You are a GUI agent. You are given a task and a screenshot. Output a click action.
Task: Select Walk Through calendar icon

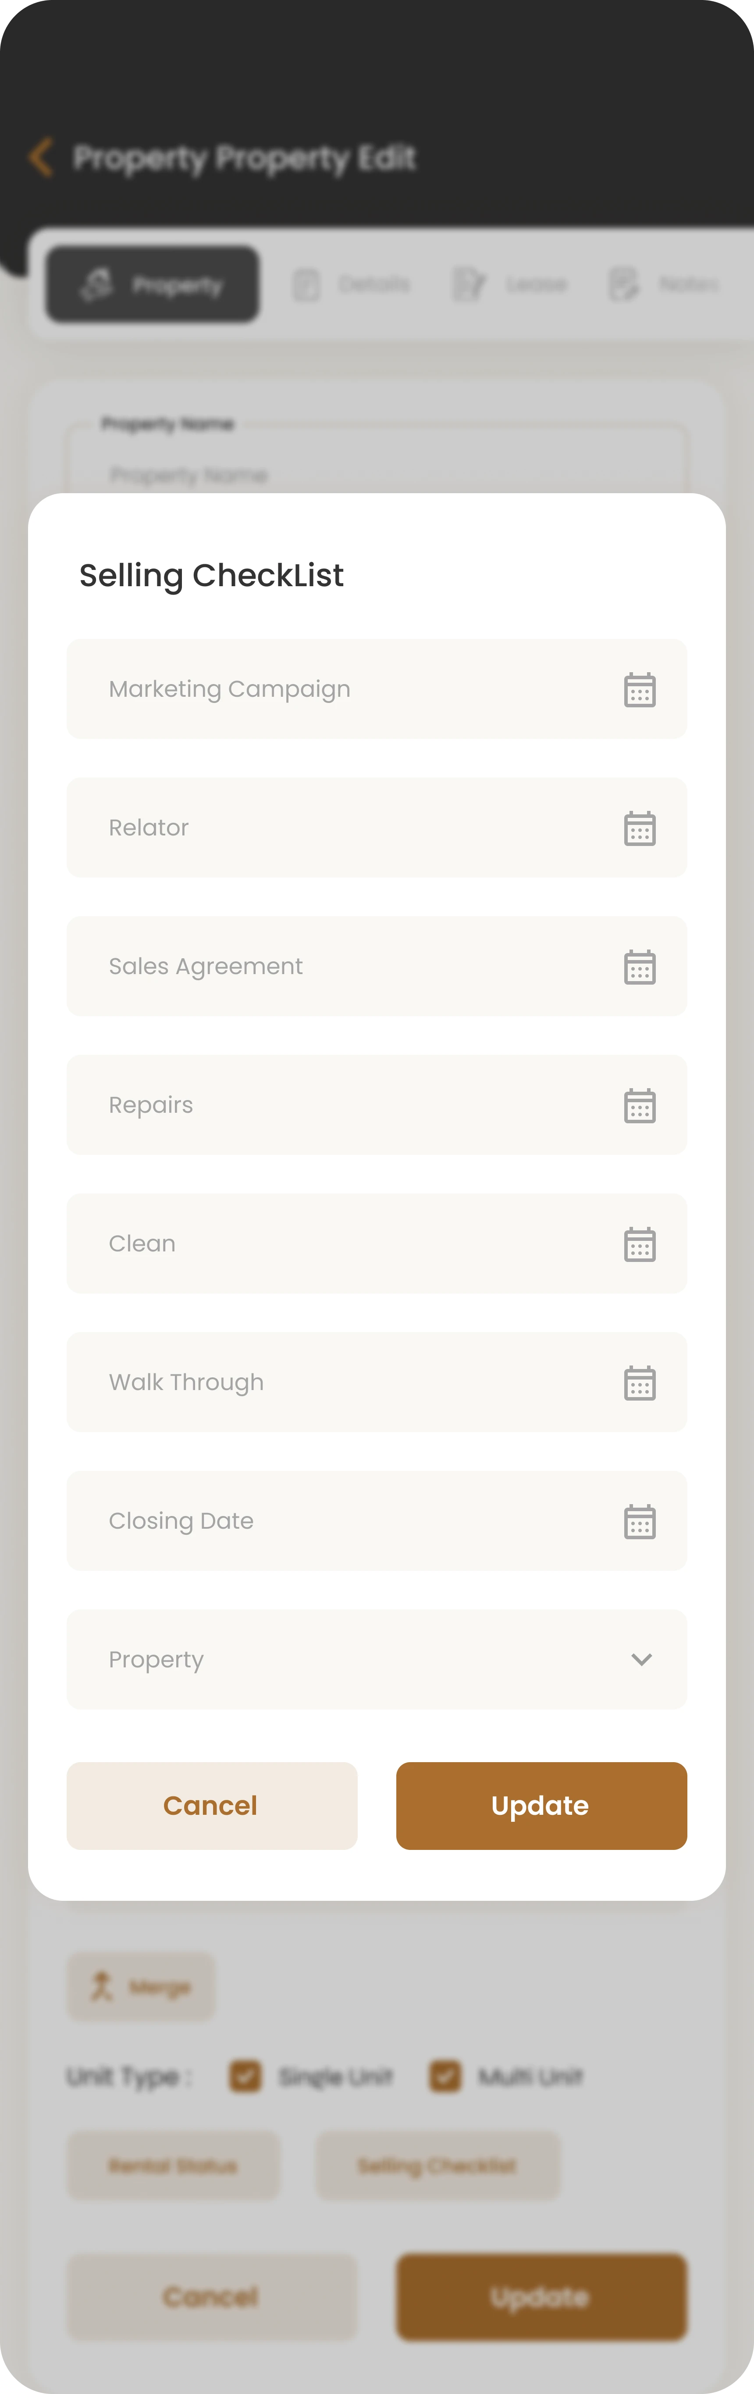click(639, 1383)
